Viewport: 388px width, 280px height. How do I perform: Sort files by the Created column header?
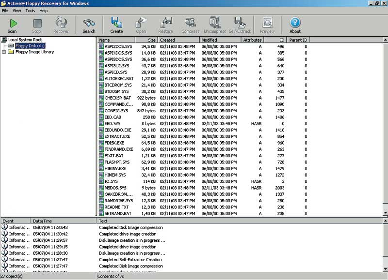(178, 40)
